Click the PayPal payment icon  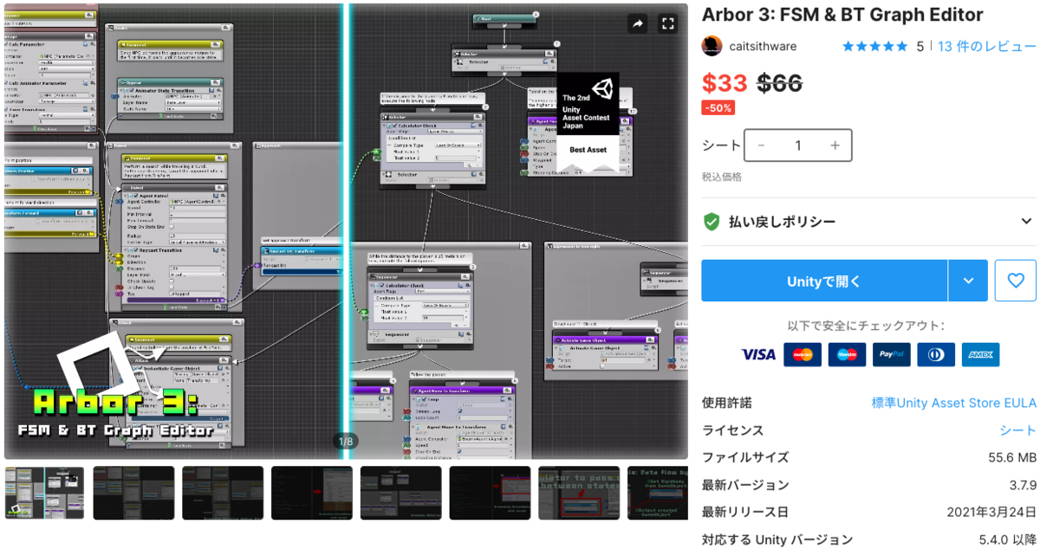coord(892,354)
